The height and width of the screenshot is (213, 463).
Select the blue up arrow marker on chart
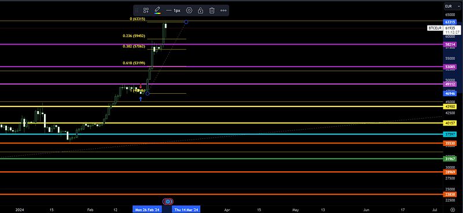click(141, 99)
